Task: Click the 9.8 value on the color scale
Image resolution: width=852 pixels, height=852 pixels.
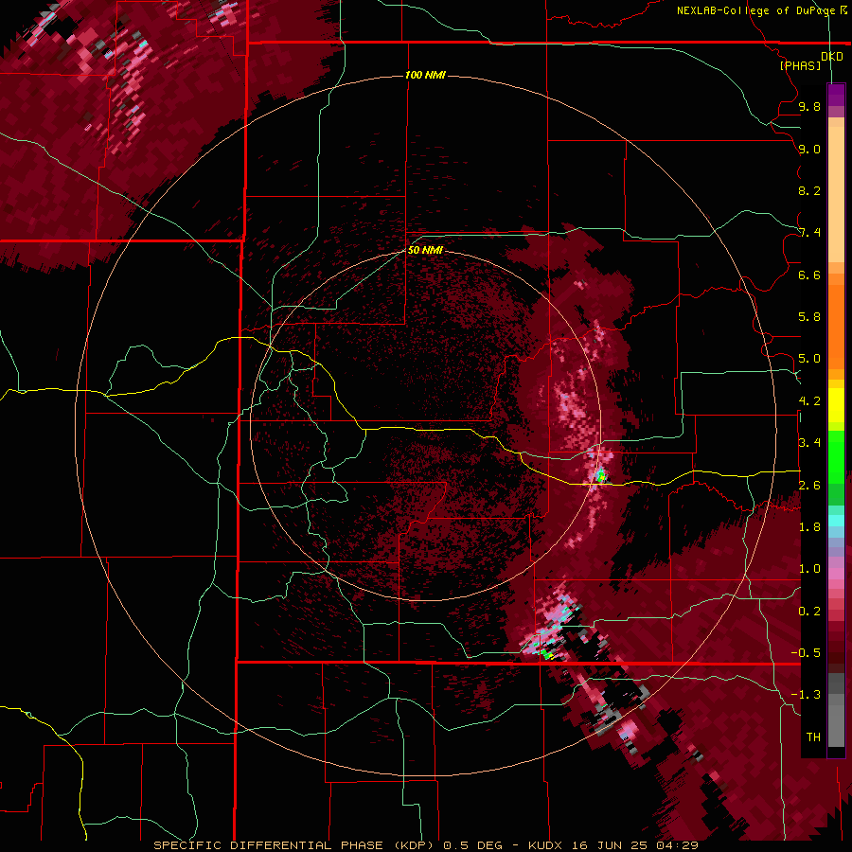Action: (x=809, y=106)
